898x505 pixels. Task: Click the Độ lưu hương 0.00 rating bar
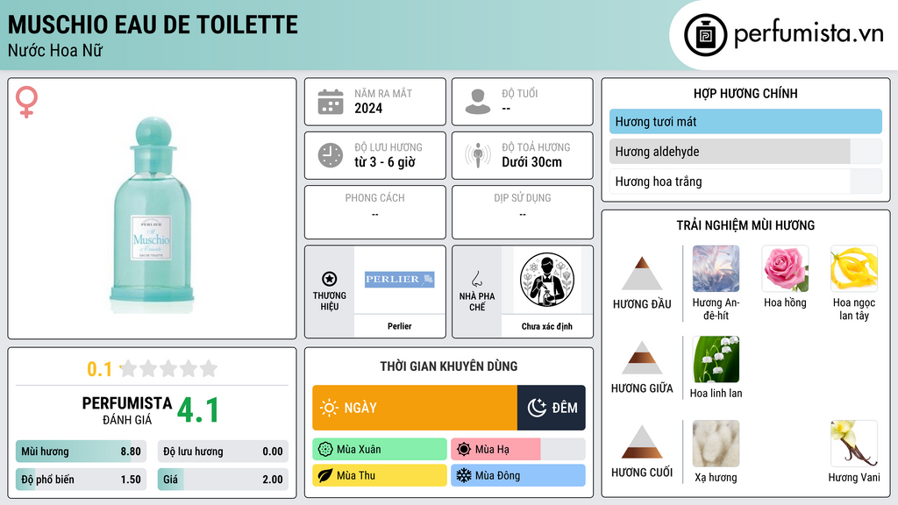coord(223,452)
